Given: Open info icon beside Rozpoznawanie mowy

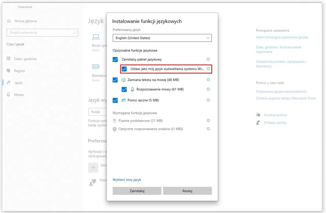Looking at the screenshot, I should tap(208, 89).
